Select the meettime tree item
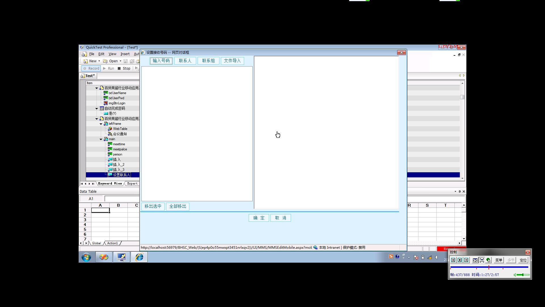Viewport: 545px width, 307px height. point(119,144)
